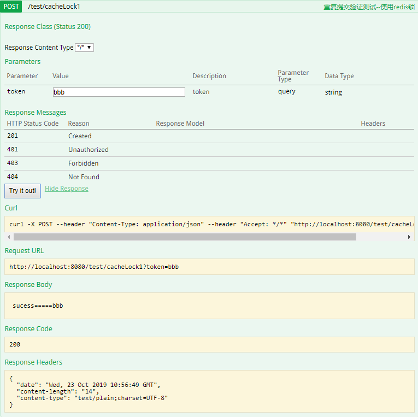Click the curl command text
This screenshot has width=418, height=417.
[x=211, y=224]
